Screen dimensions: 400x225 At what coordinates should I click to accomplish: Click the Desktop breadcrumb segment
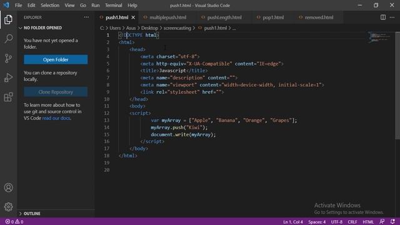click(149, 28)
